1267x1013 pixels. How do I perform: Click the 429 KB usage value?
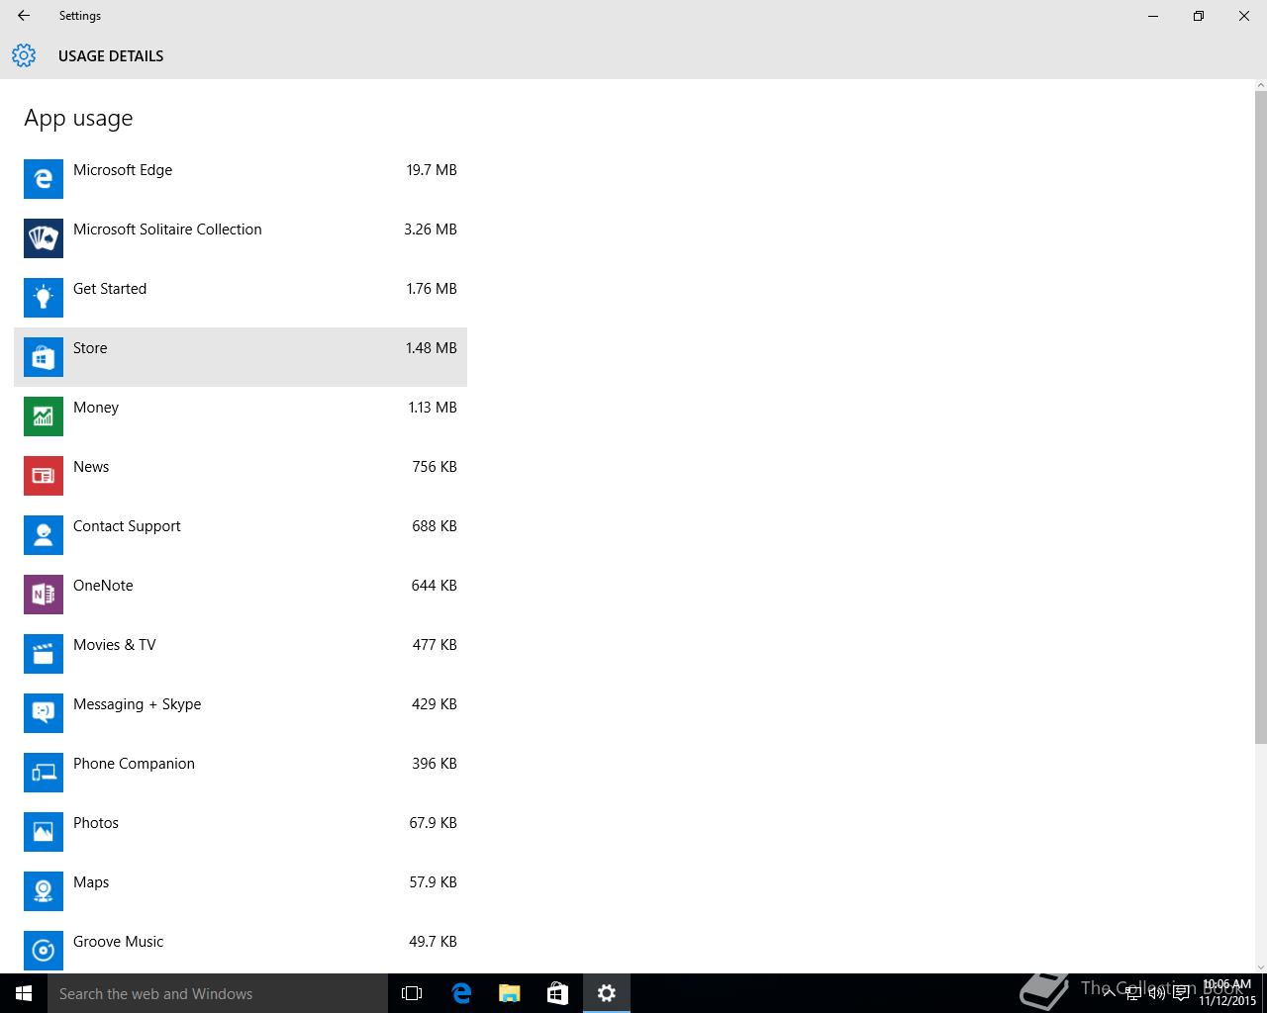(435, 704)
